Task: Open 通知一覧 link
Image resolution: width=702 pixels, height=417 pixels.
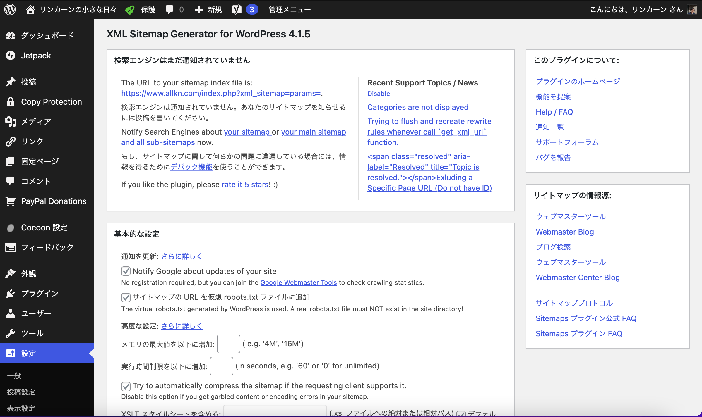Action: [550, 127]
